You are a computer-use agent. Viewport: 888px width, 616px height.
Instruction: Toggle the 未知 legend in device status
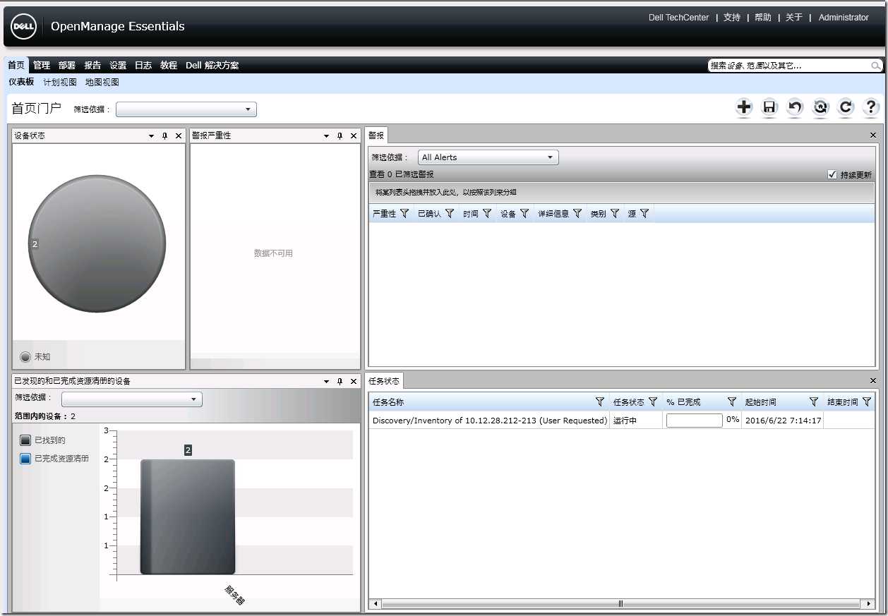coord(26,357)
